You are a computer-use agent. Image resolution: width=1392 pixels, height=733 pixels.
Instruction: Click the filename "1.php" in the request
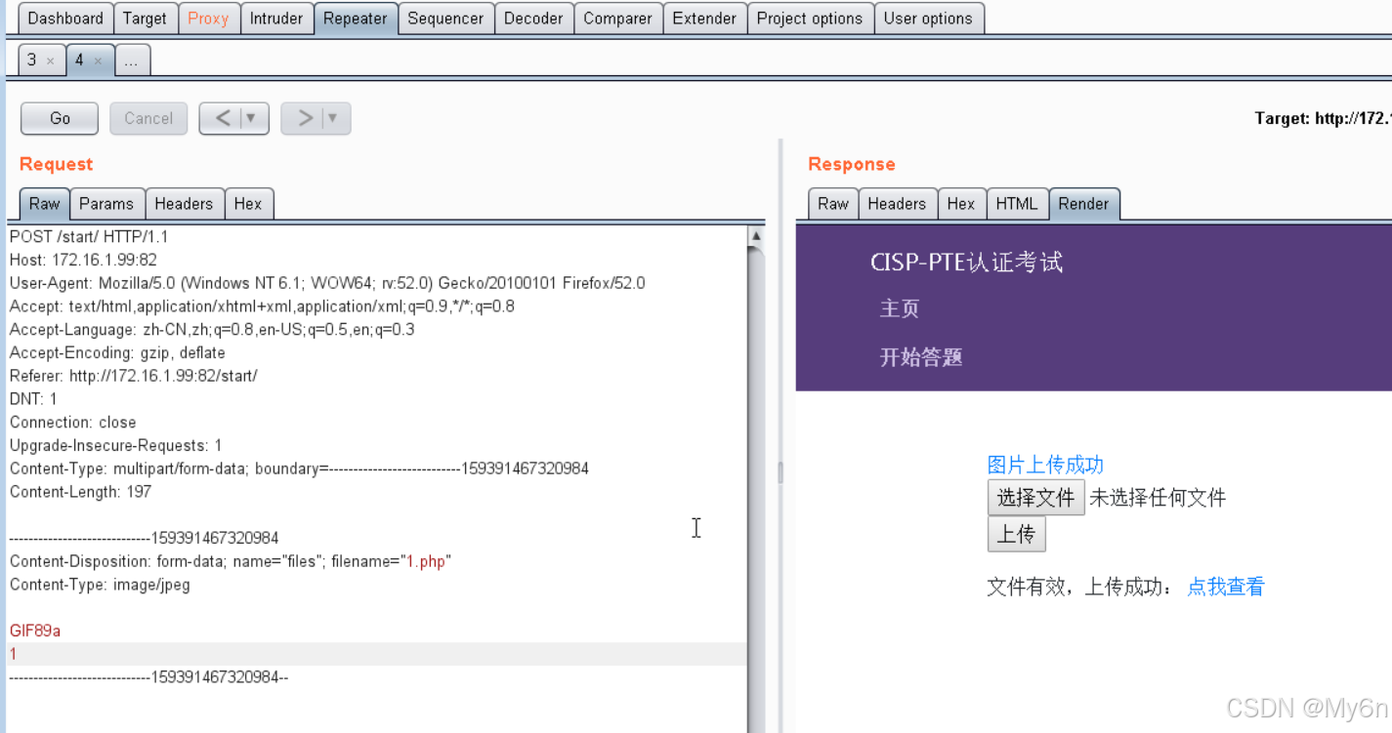(427, 561)
